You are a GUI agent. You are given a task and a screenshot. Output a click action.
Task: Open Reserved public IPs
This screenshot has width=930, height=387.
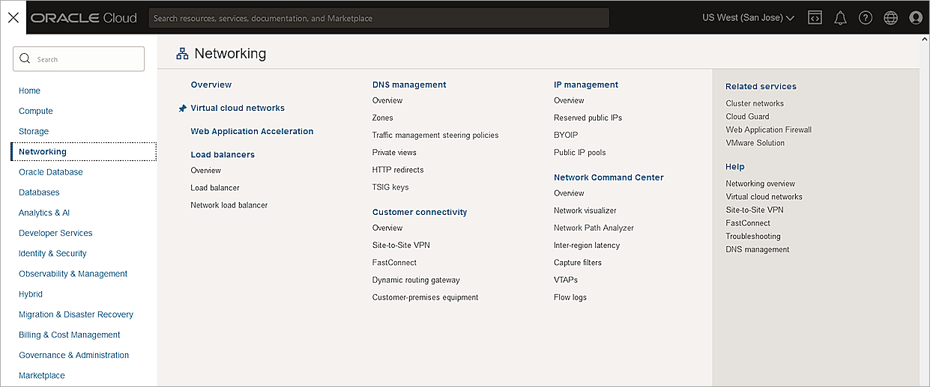588,118
